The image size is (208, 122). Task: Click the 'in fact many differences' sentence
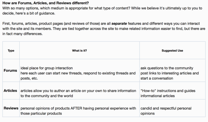22,34
